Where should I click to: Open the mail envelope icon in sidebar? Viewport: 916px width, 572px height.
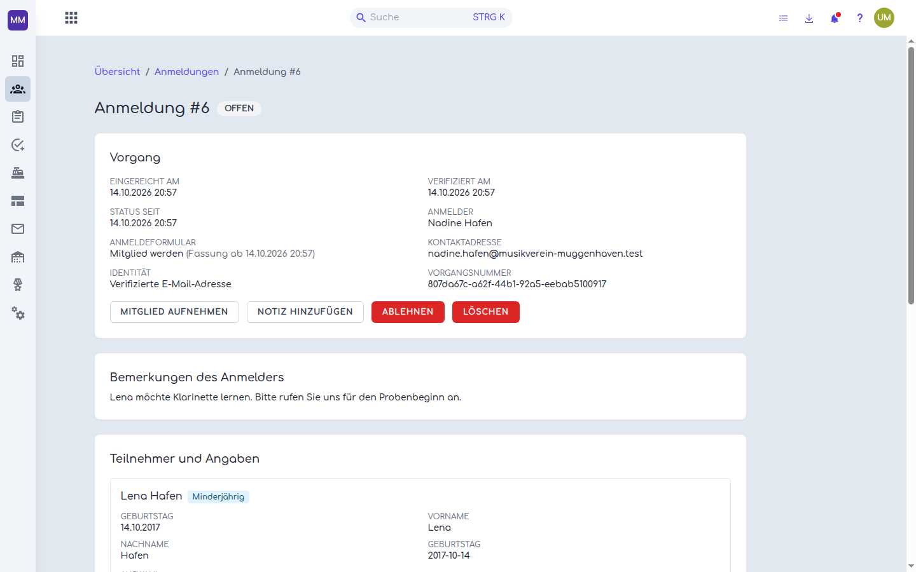click(18, 229)
